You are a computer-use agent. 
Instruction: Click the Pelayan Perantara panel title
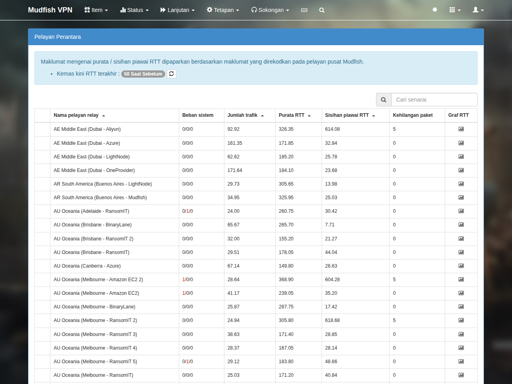tap(58, 37)
